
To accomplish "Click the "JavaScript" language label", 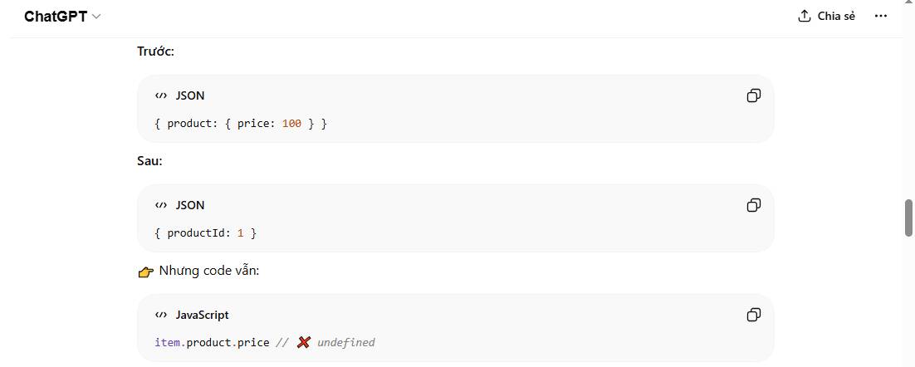I will click(202, 315).
